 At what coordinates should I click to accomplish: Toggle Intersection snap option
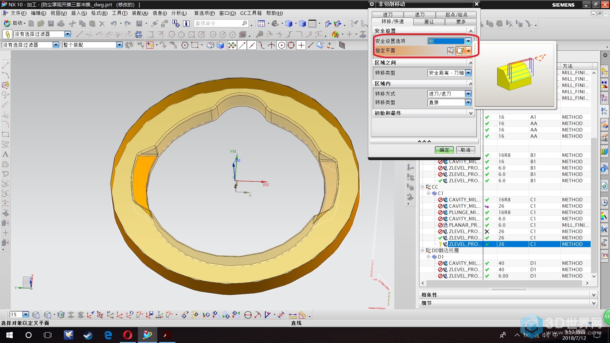coord(271,45)
